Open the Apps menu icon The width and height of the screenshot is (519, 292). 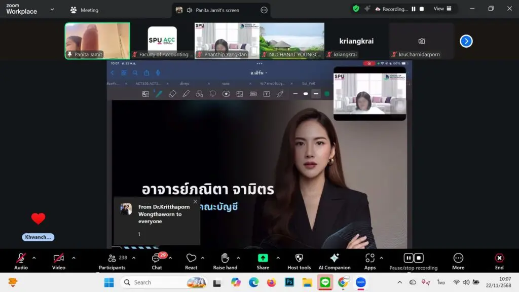[x=370, y=259]
